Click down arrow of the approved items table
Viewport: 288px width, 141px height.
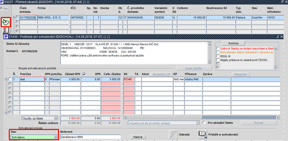coord(6,112)
